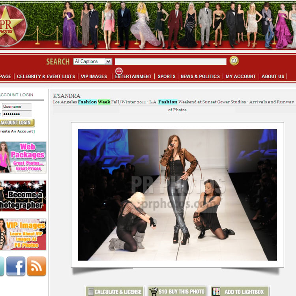The image size is (296, 296).
Task: Click the Create An Account link
Action: click(17, 131)
